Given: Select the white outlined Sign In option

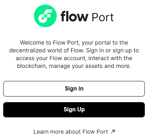Looking at the screenshot, I should pyautogui.click(x=74, y=89).
